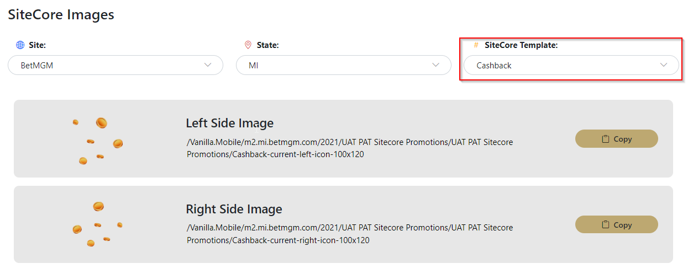The height and width of the screenshot is (274, 688).
Task: Click the hash icon beside SiteCore Template
Action: (x=476, y=45)
